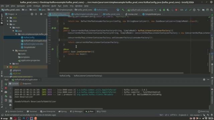Viewport: 214px width, 120px height.
Task: Click the Debug bug icon in main toolbar
Action: [164, 10]
